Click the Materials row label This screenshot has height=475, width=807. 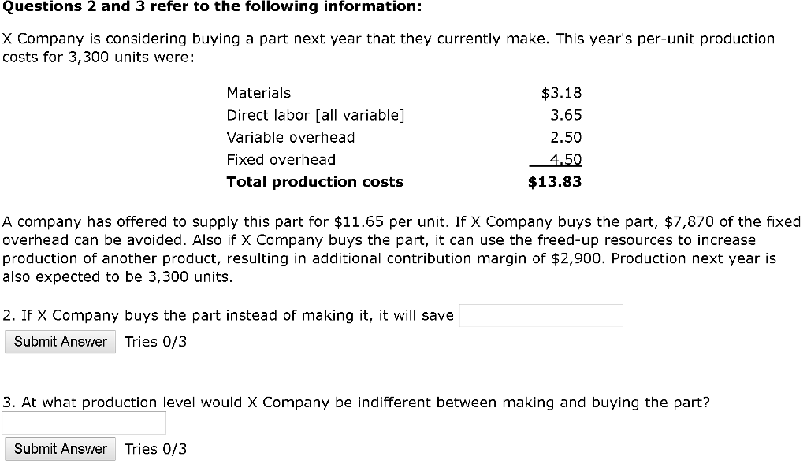258,93
